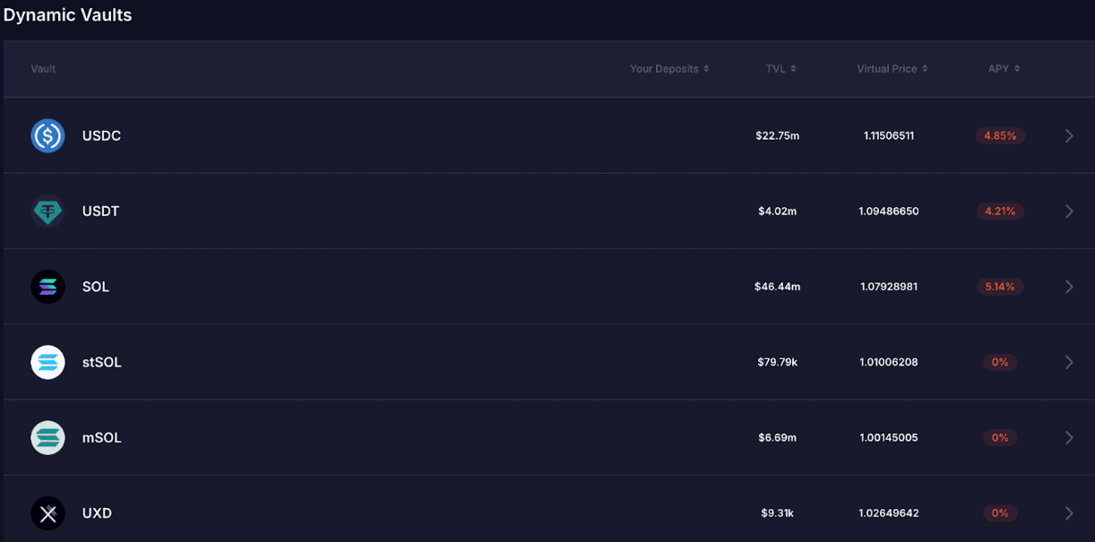
Task: Sort the vaults by APY
Action: click(1004, 69)
